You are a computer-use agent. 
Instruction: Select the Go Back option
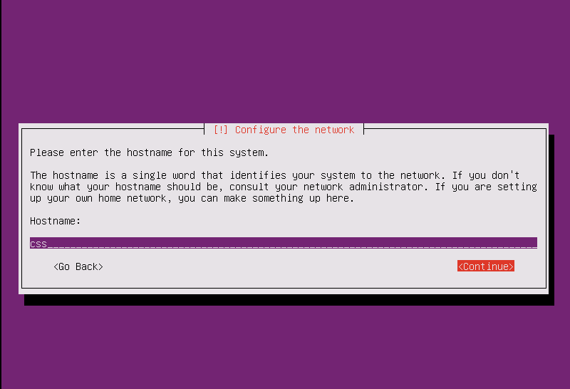[78, 267]
